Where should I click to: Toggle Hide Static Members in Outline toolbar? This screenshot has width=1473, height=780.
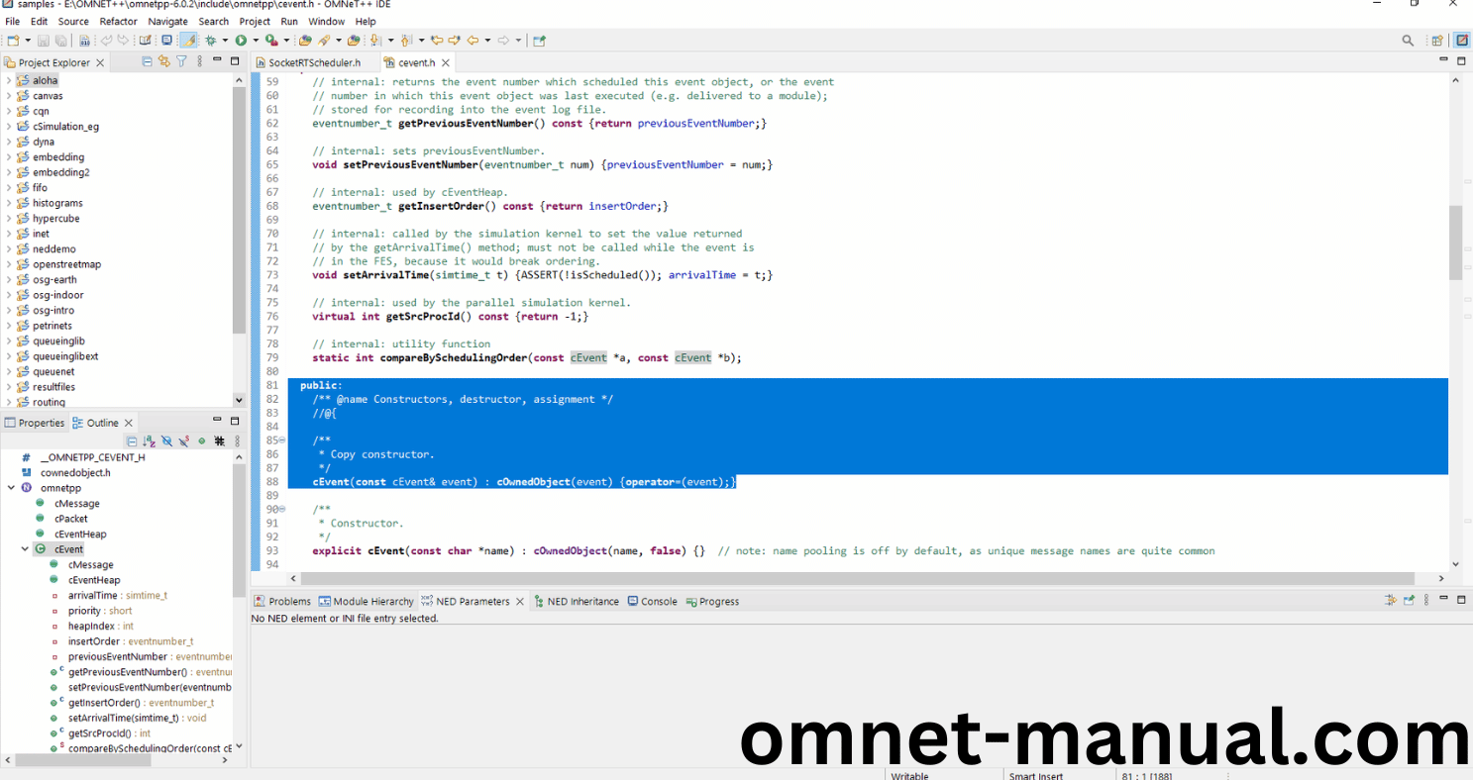[x=184, y=440]
